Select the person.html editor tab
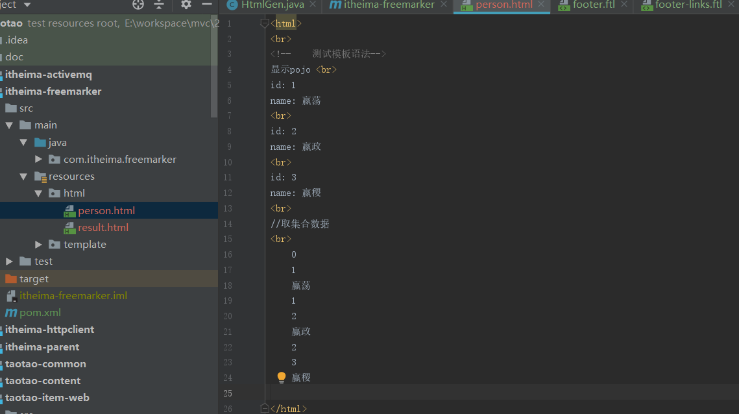Screen dimensions: 739x414 (x=504, y=5)
